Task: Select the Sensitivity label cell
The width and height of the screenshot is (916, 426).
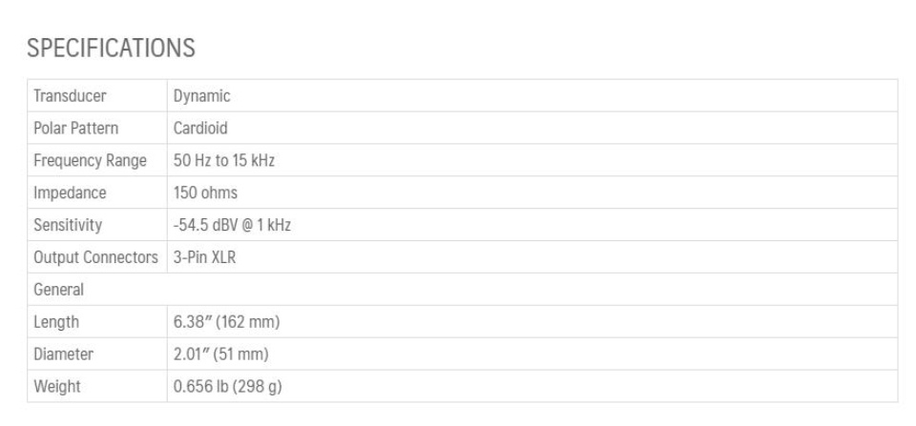Action: point(97,225)
